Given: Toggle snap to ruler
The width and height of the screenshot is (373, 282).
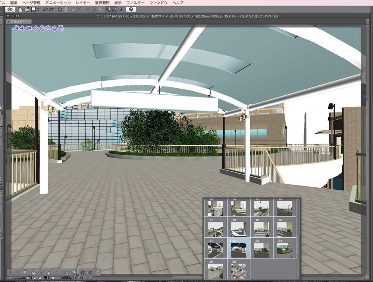Looking at the screenshot, I should coord(108,10).
